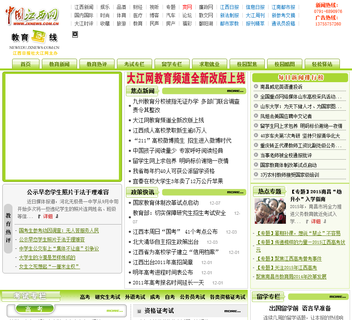352x320 pixels.
Task: Open the 通讯员投稿 link
Action: click(283, 23)
